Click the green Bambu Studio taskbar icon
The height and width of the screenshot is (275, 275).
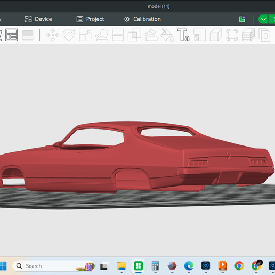[139, 266]
